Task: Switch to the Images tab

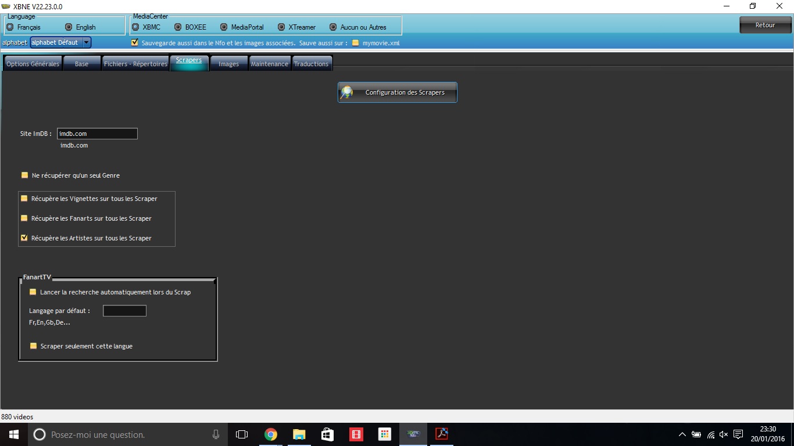Action: 228,64
